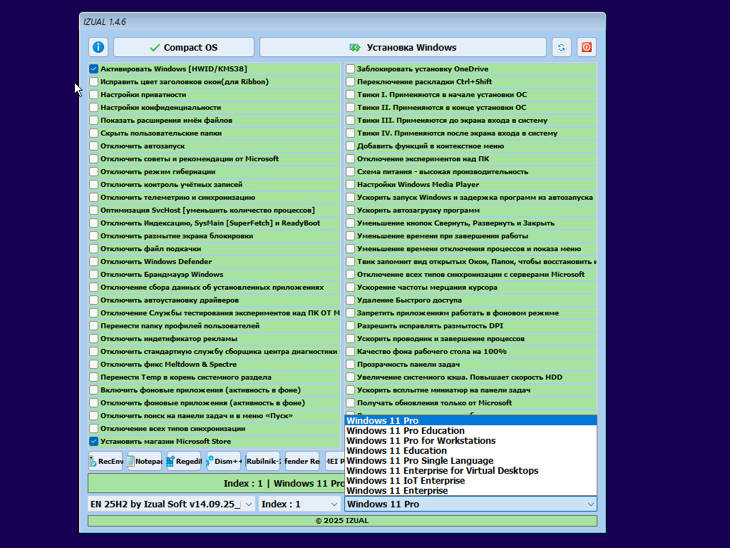
Task: Open the Dism++ utility
Action: tap(224, 462)
